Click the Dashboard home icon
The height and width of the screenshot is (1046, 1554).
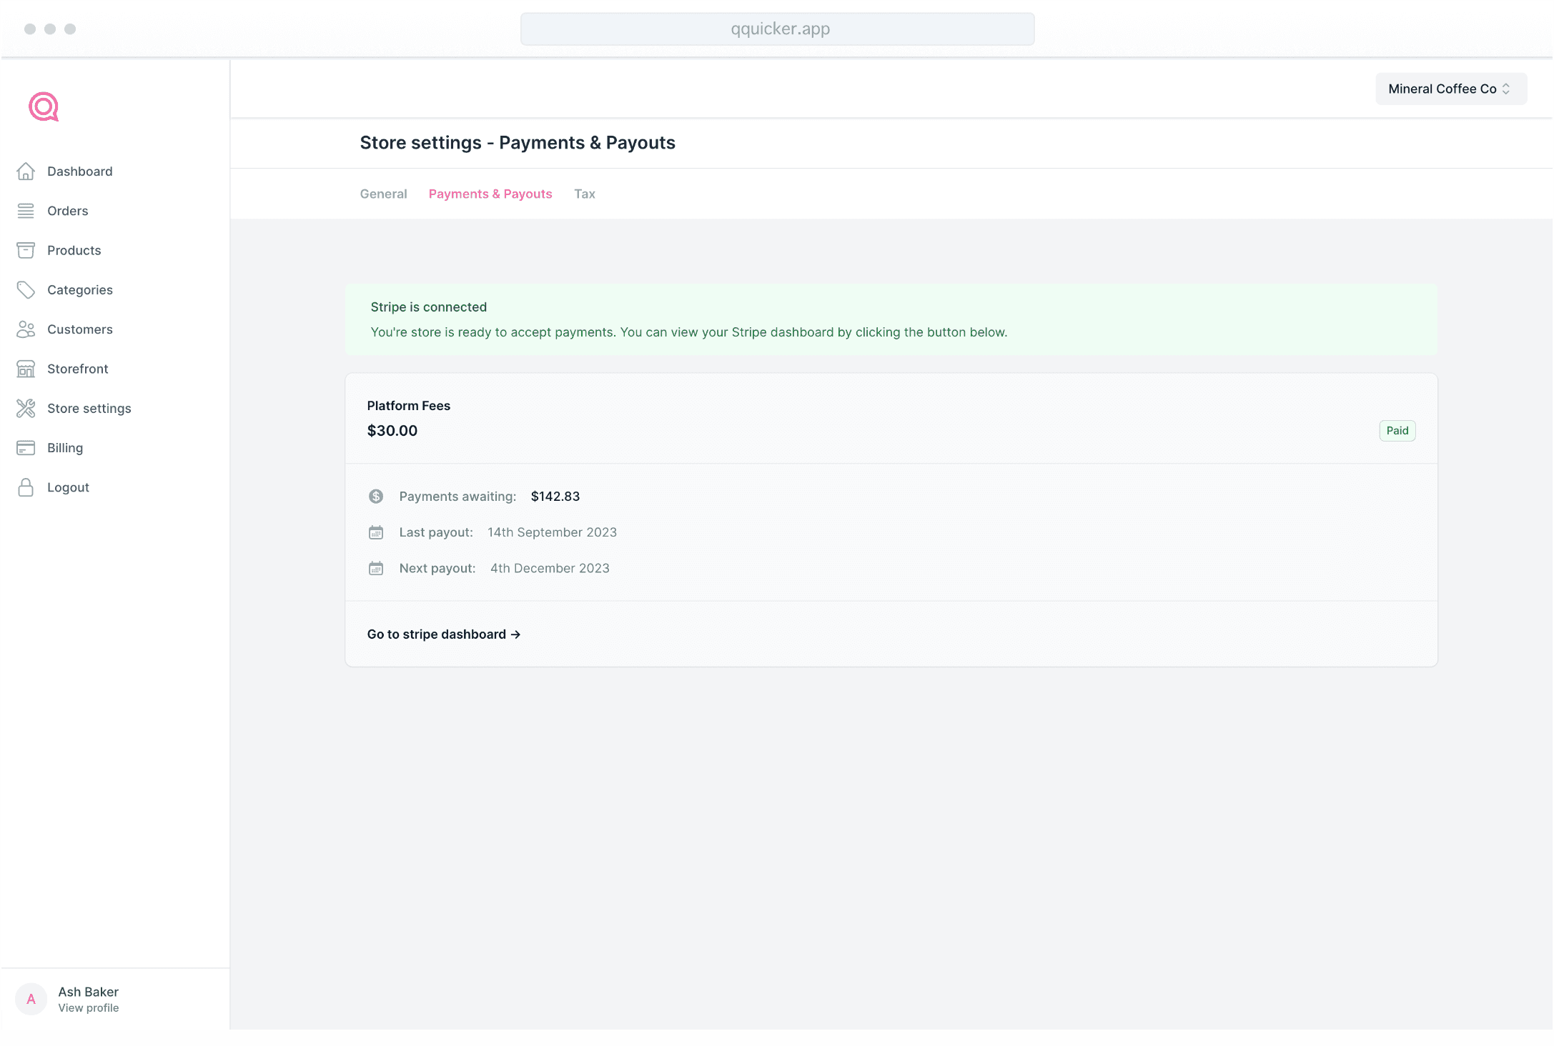tap(26, 171)
